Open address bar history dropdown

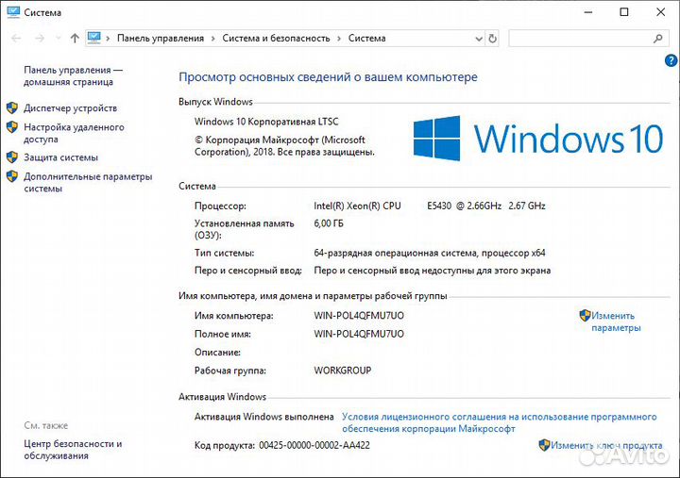point(479,39)
